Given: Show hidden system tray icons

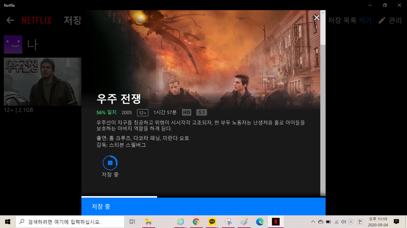Looking at the screenshot, I should (x=313, y=222).
